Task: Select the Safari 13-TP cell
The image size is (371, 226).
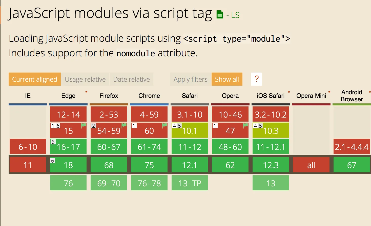Action: coord(190,183)
